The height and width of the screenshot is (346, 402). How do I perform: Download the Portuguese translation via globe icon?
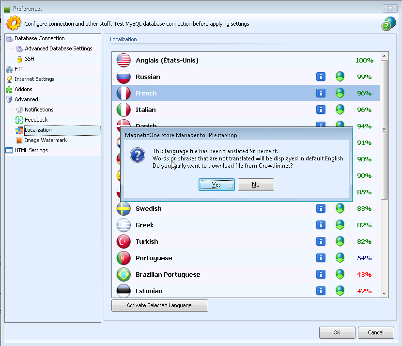coord(340,258)
